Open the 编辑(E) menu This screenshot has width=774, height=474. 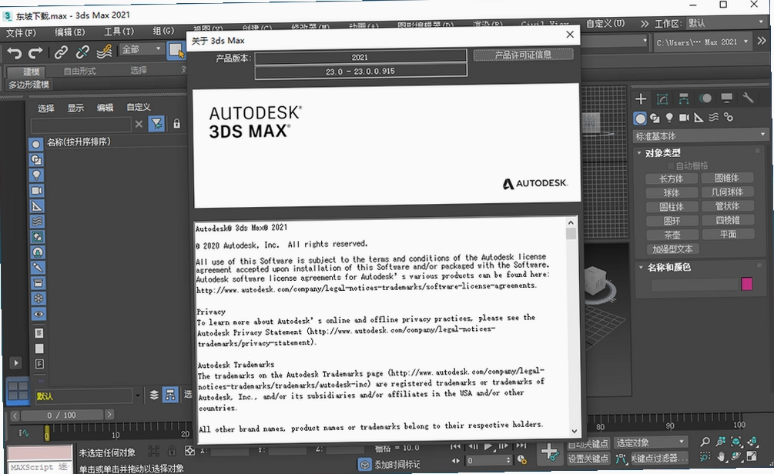[69, 32]
